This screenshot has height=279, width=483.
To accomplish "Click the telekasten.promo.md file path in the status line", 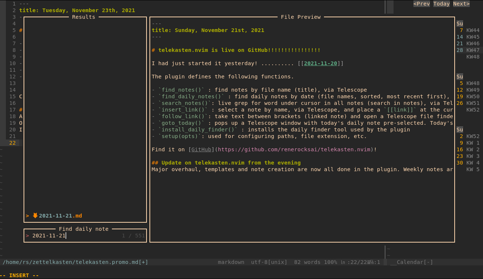I will pos(75,262).
